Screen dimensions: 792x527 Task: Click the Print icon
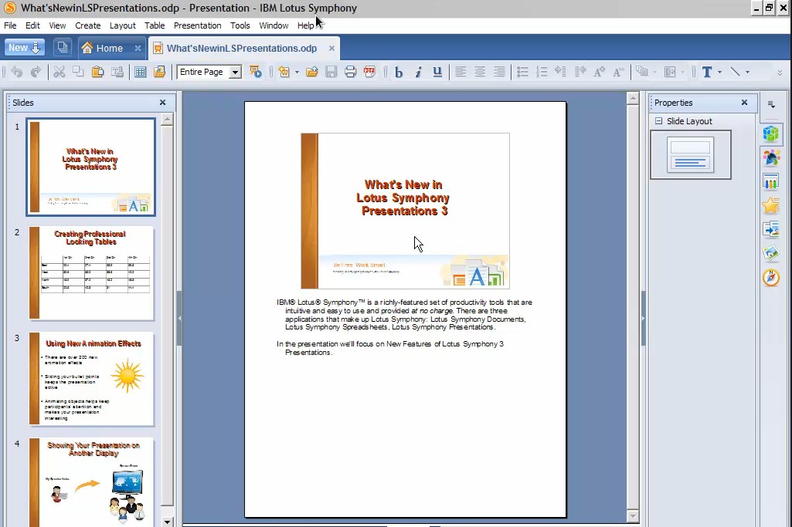tap(350, 72)
